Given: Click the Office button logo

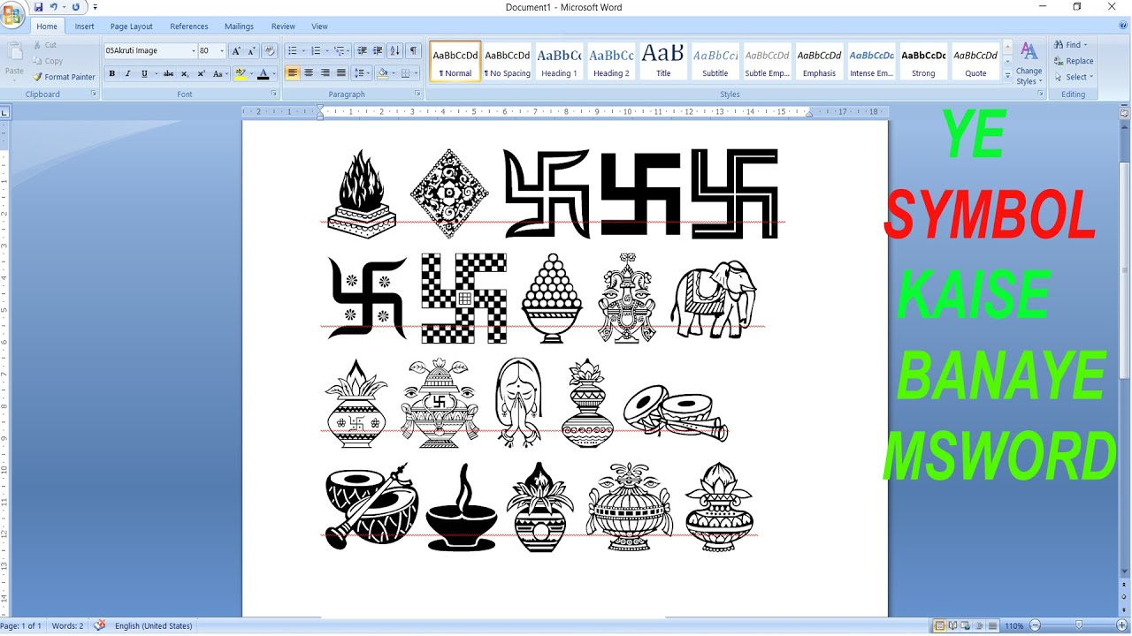Looking at the screenshot, I should pyautogui.click(x=12, y=13).
